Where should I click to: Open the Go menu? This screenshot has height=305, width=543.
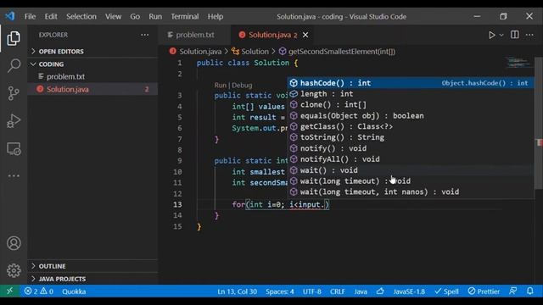click(135, 16)
